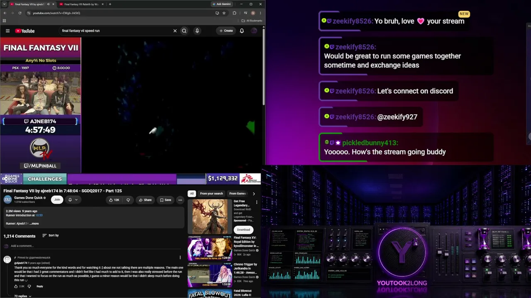This screenshot has width=531, height=298.
Task: Open the Final Fantasy XV Royal Edition thumbnail
Action: coord(210,248)
